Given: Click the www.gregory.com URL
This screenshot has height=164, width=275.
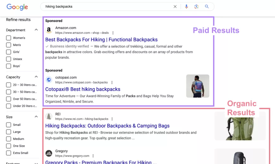Looking at the screenshot, I should click(72, 156).
